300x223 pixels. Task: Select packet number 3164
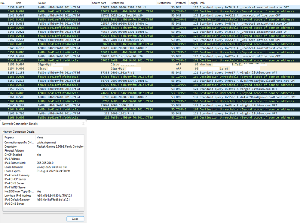(x=150, y=109)
